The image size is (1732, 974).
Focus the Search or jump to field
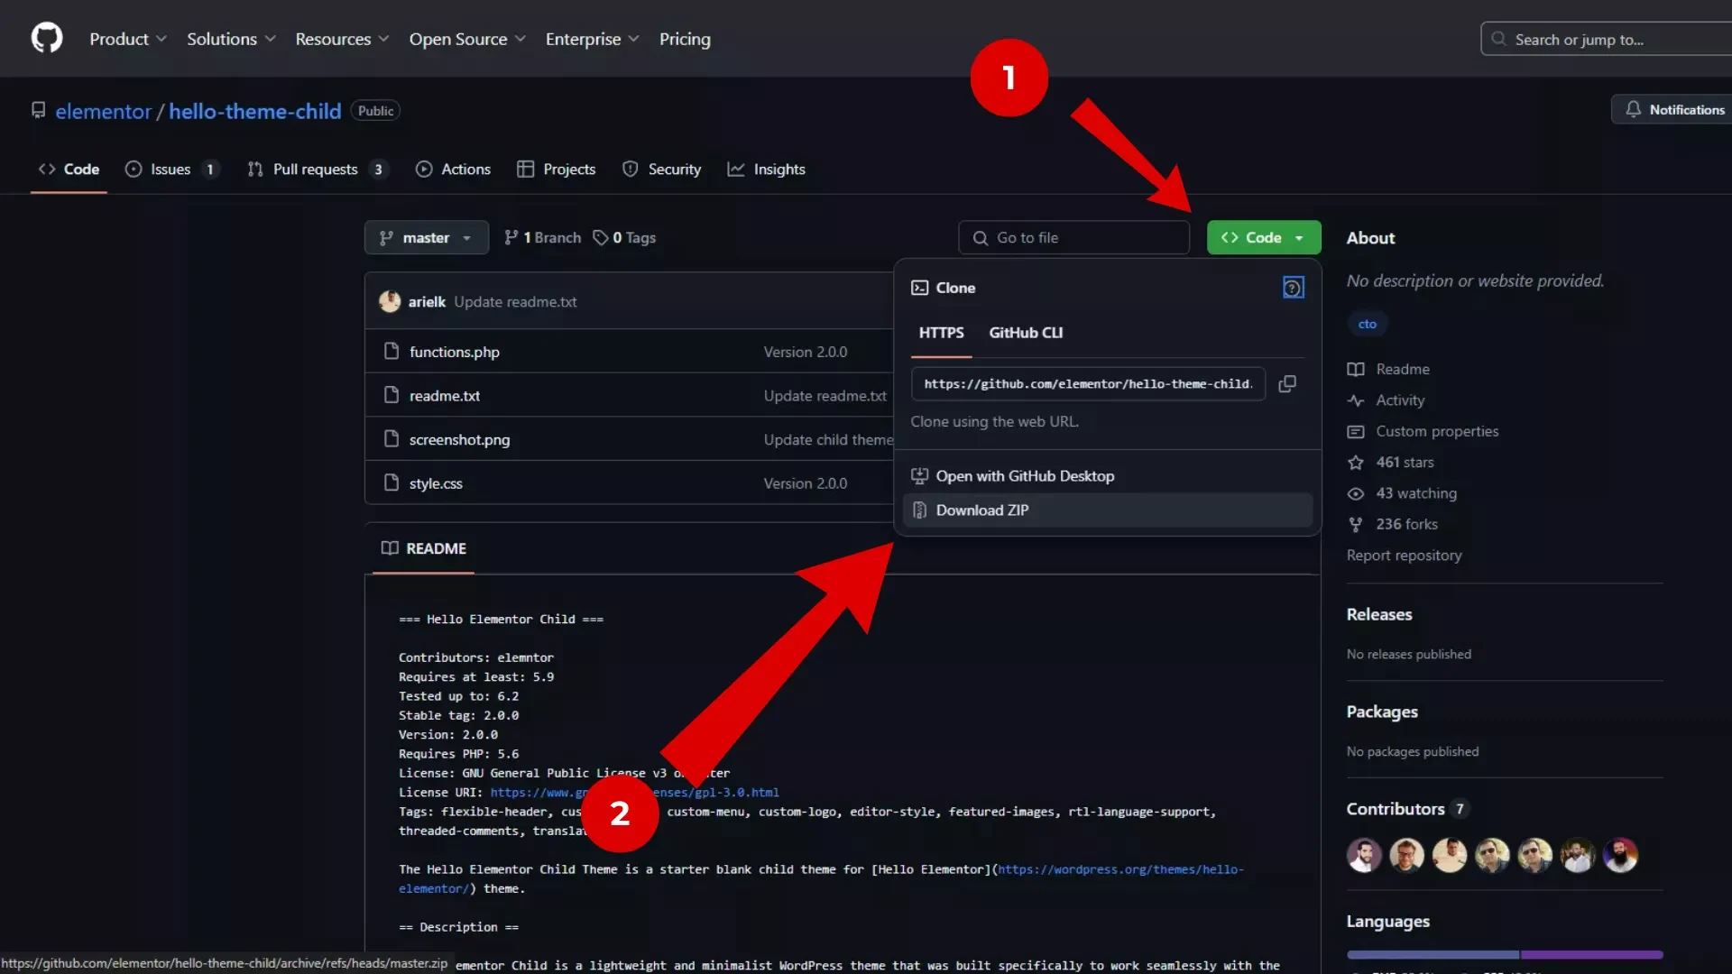coord(1607,39)
